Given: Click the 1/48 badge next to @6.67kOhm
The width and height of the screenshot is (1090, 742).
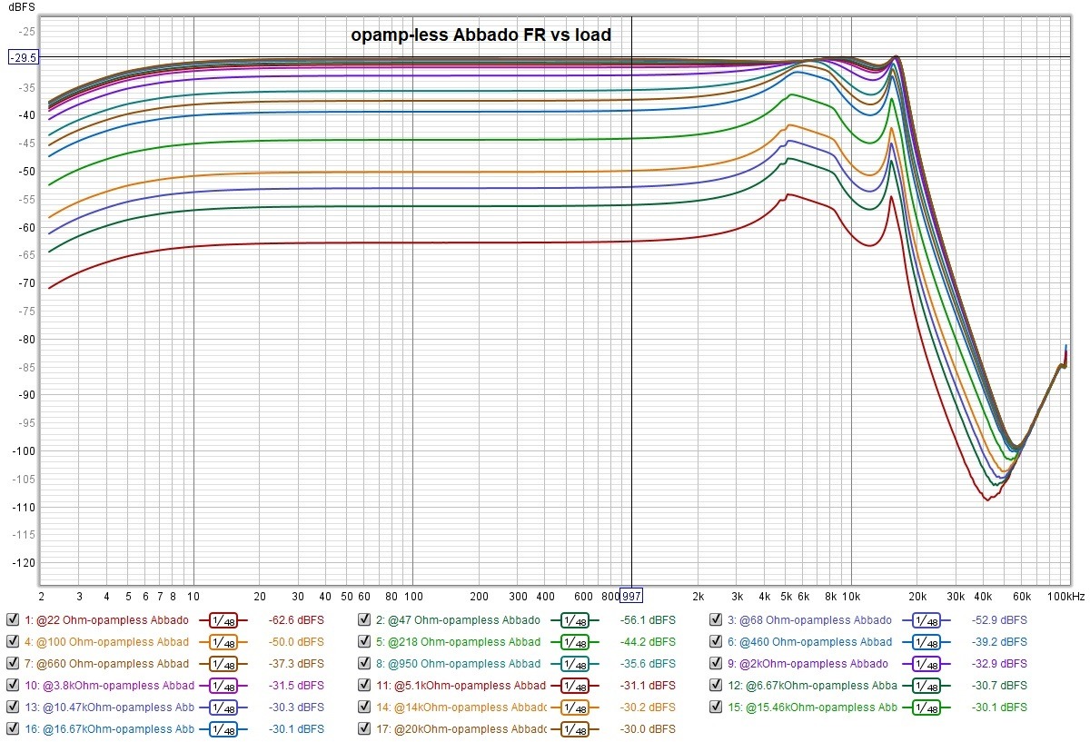Looking at the screenshot, I should click(926, 687).
